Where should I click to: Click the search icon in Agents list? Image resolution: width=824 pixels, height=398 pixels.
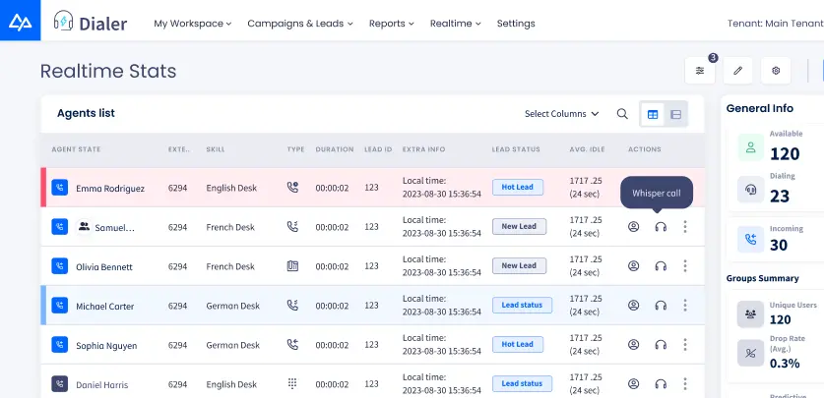622,114
